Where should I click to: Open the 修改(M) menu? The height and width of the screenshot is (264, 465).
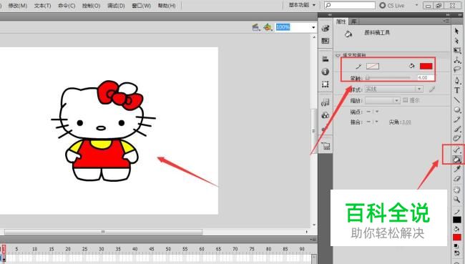(x=17, y=6)
